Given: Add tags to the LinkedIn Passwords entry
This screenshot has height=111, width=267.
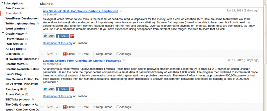Looking at the screenshot, I should (x=123, y=107).
